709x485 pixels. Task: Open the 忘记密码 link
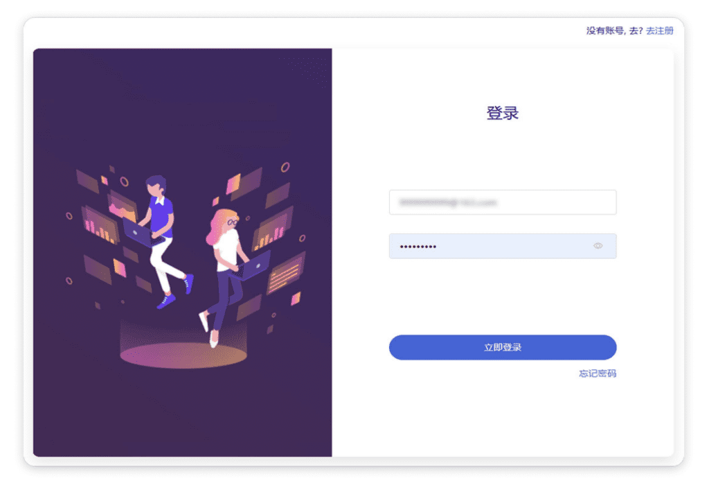pyautogui.click(x=598, y=373)
